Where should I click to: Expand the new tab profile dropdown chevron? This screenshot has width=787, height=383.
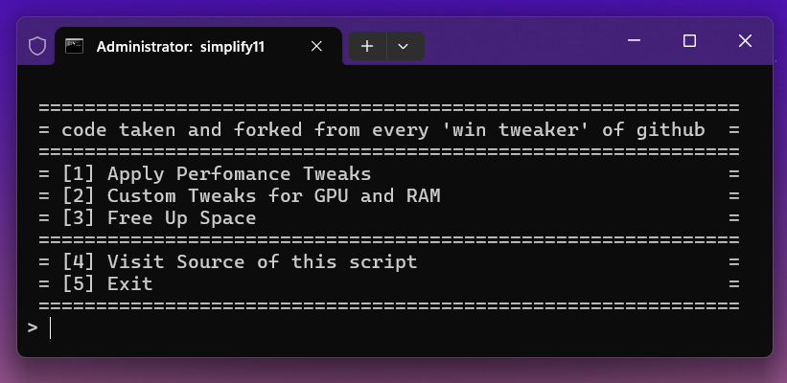click(x=404, y=45)
